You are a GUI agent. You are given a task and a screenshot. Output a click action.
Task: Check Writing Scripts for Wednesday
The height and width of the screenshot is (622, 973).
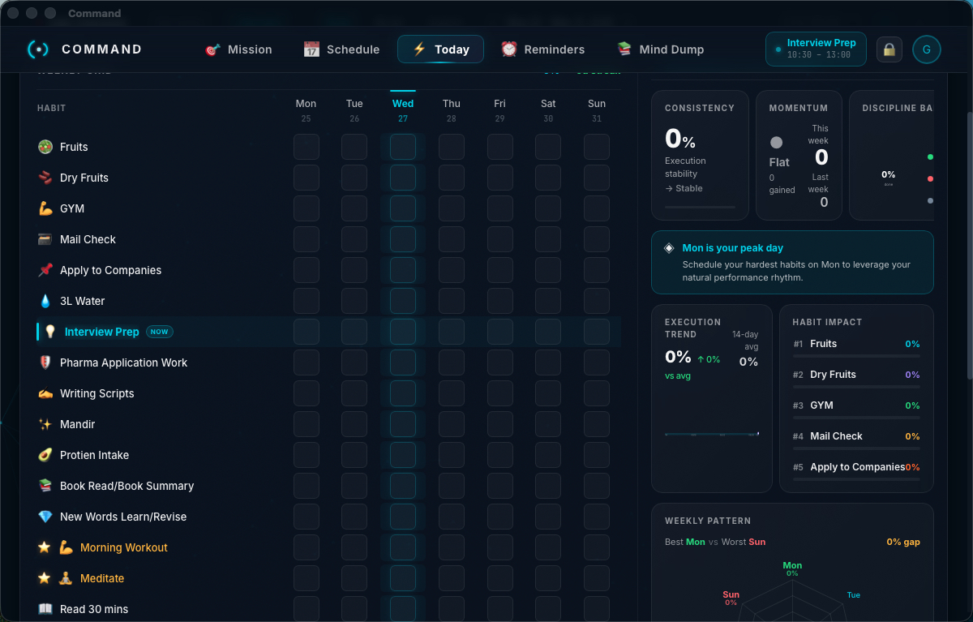403,393
